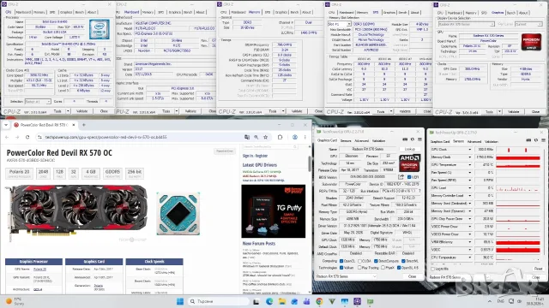Click the GPU-Z screenshot camera icon
549x308 pixels.
click(x=405, y=139)
